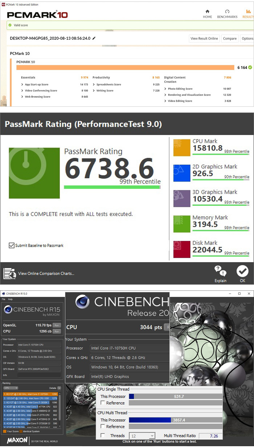Screen dimensions: 254x448
Task: Click the View Online Comparison Charts icon
Action: (x=10, y=273)
